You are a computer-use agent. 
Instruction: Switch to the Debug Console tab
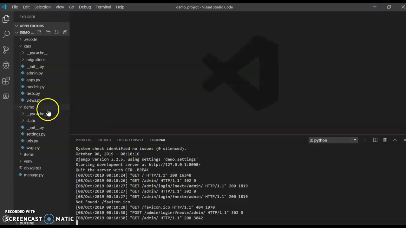coord(130,140)
